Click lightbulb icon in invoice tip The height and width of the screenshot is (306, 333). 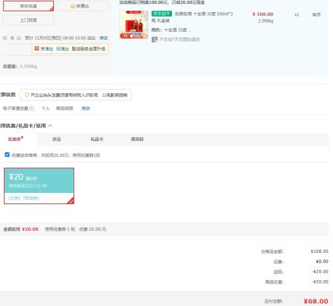(27, 95)
